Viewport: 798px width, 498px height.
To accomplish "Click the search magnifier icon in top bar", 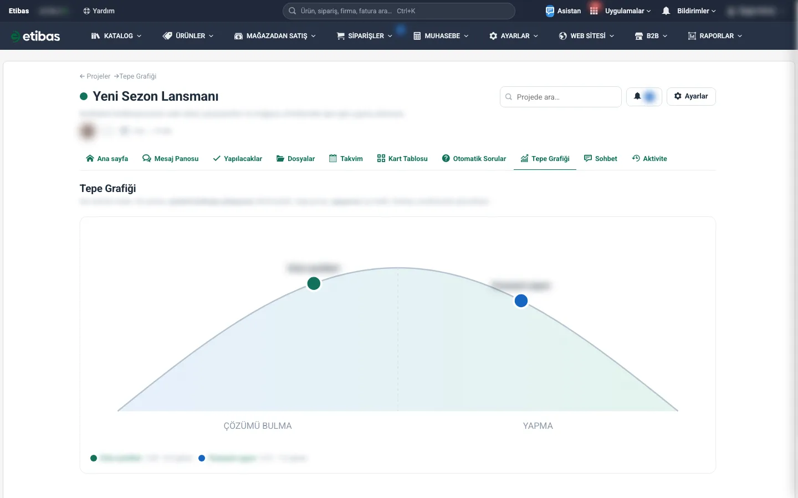I will (x=292, y=11).
